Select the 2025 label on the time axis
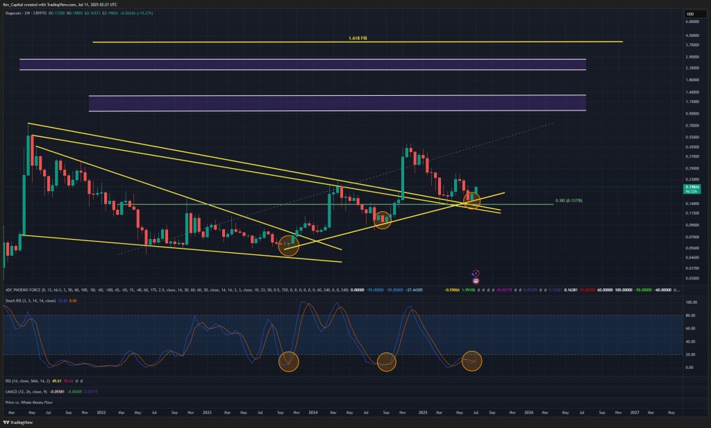The image size is (711, 428). pos(424,413)
